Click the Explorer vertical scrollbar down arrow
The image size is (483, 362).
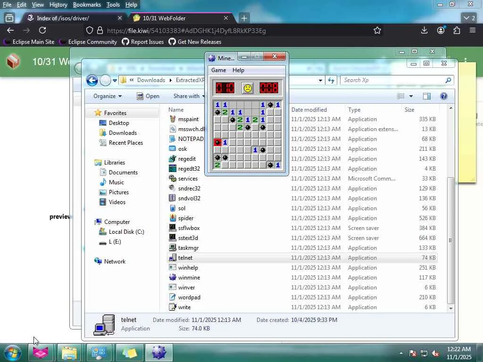pyautogui.click(x=451, y=308)
